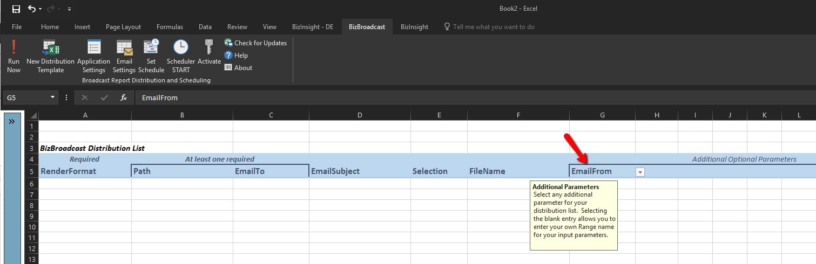Click the Activate key icon
Viewport: 816px width, 264px height.
coord(209,48)
